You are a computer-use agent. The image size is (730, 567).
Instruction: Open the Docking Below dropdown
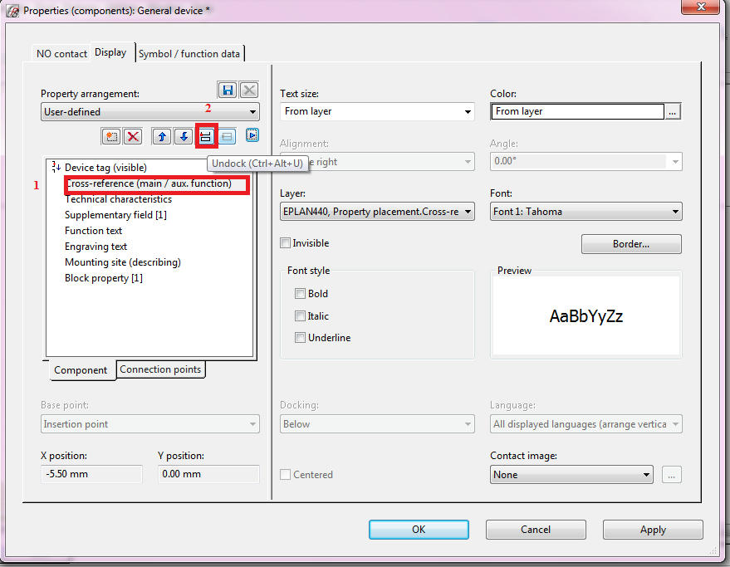click(377, 424)
